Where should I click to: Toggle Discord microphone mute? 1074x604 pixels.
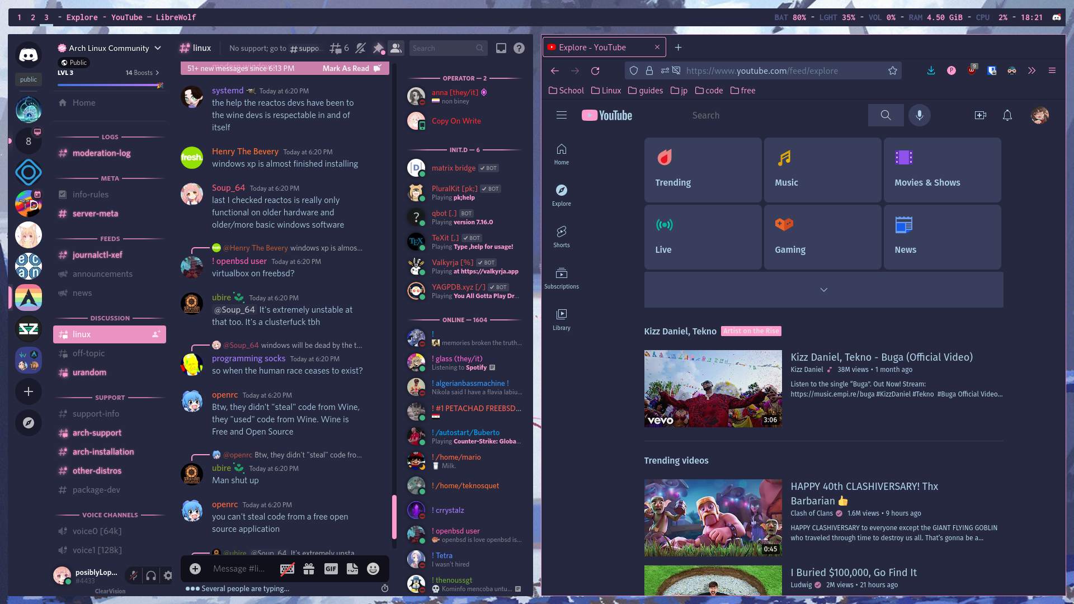[x=133, y=575]
